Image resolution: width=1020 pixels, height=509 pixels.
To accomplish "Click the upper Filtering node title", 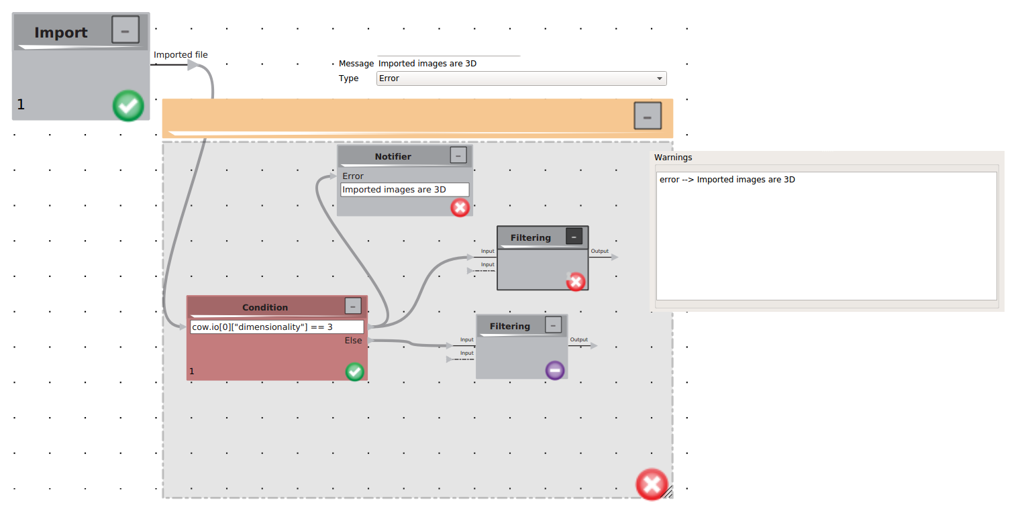I will point(531,237).
